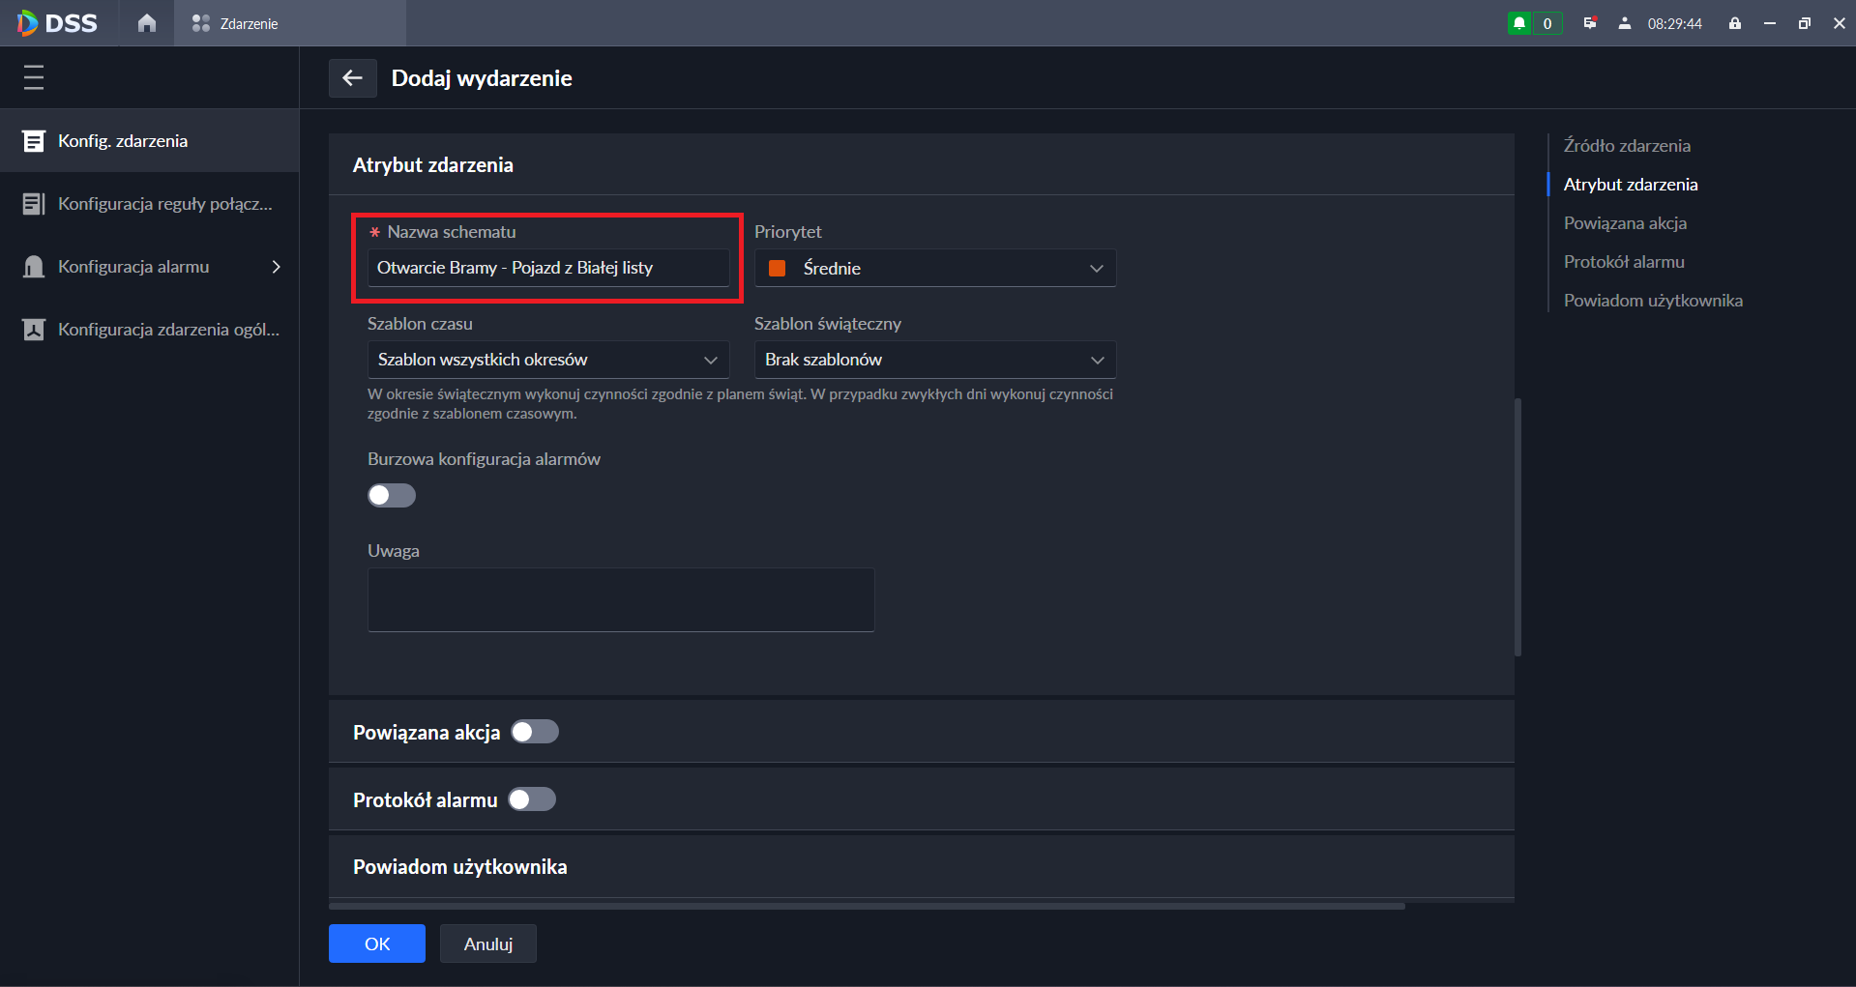
Task: Click into the Uwaga text area
Action: 620,599
